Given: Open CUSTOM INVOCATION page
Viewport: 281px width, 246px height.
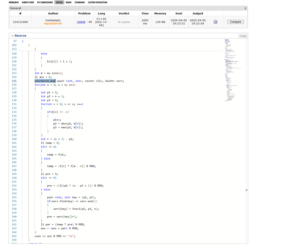Looking at the screenshot, I should point(97,3).
